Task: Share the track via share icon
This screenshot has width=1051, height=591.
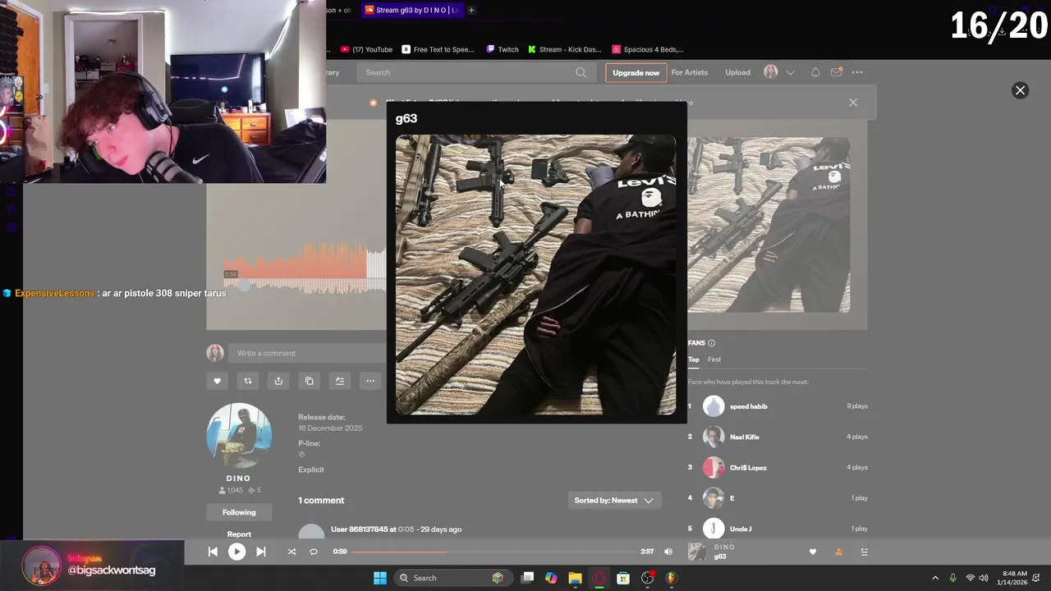Action: coord(278,381)
